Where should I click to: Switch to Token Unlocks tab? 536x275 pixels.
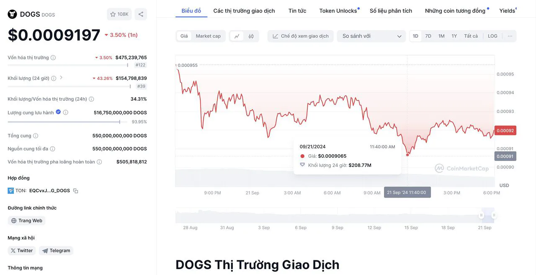[338, 11]
